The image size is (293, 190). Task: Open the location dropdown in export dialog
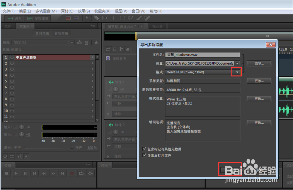point(237,63)
